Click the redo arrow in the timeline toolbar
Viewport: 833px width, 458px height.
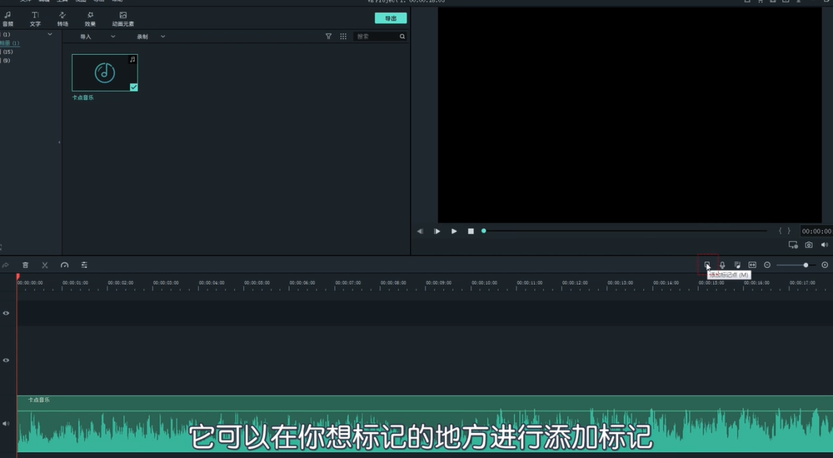[5, 265]
